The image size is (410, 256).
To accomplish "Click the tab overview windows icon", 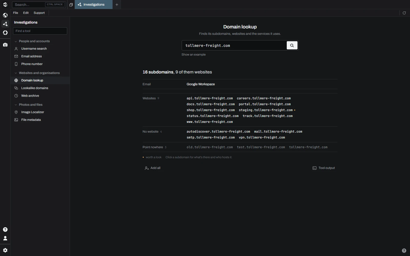I will click(x=71, y=5).
